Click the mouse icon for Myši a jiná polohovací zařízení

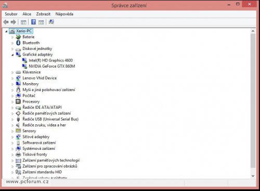(18, 90)
